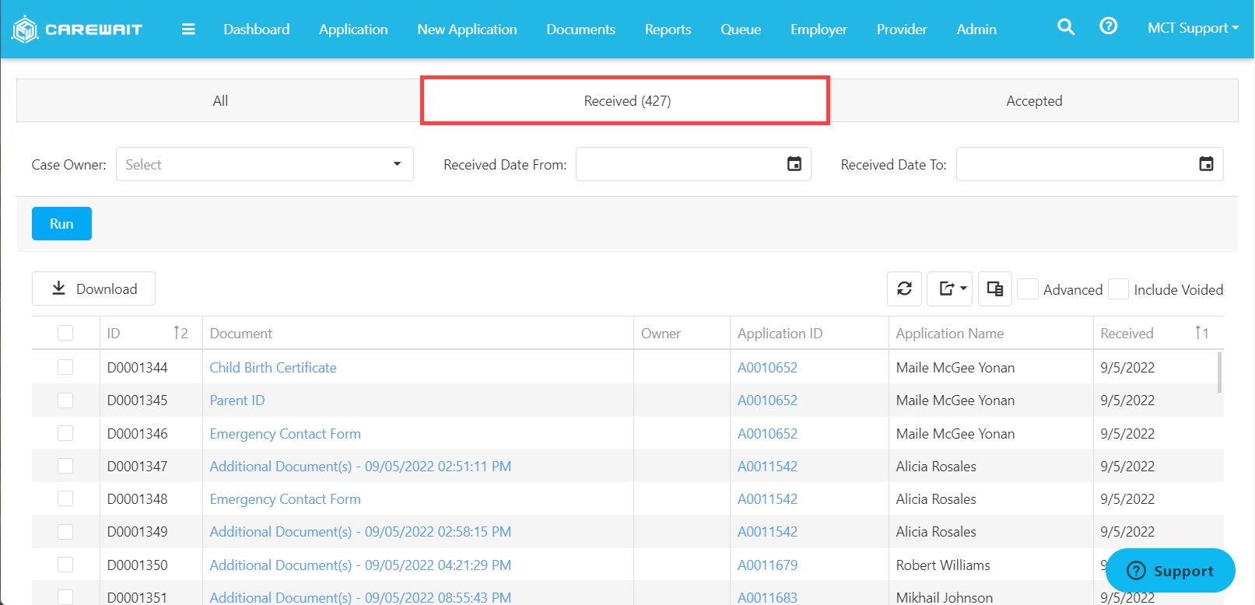Open application A0011542 in row D0001347
Image resolution: width=1255 pixels, height=605 pixels.
click(x=767, y=466)
